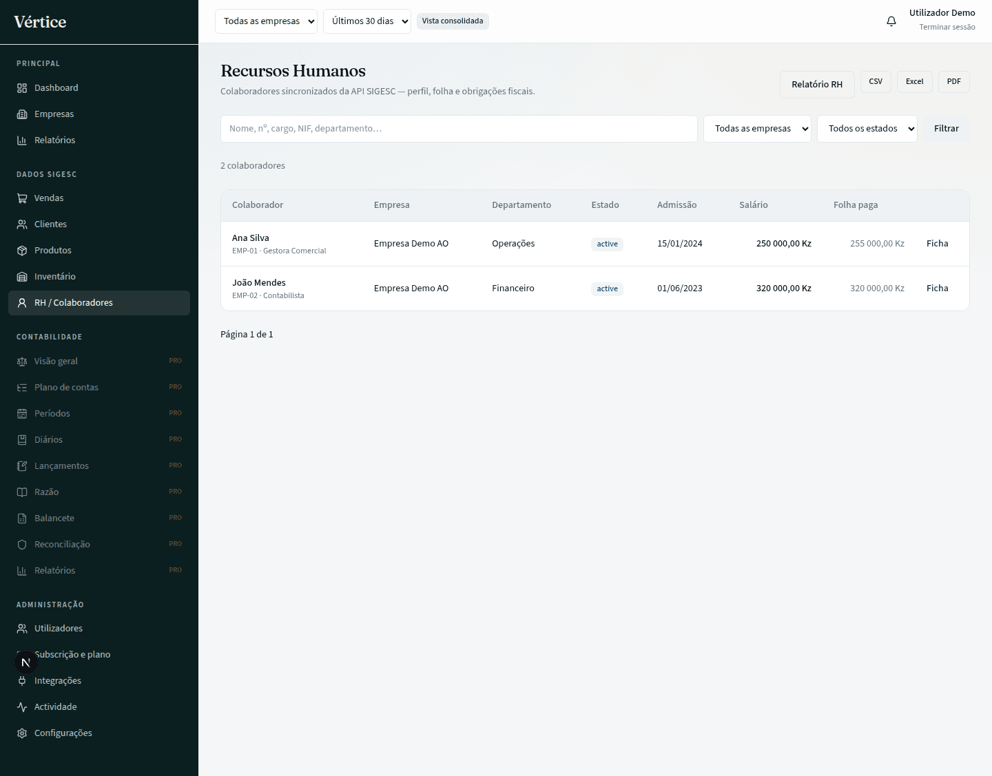Image resolution: width=992 pixels, height=776 pixels.
Task: Click the Visão geral scales icon
Action: (22, 361)
